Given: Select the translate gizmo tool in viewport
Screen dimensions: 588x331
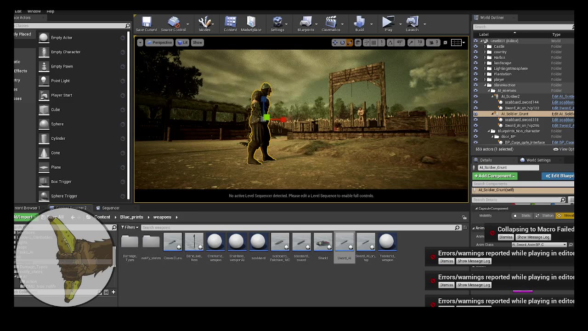Looking at the screenshot, I should click(x=335, y=43).
